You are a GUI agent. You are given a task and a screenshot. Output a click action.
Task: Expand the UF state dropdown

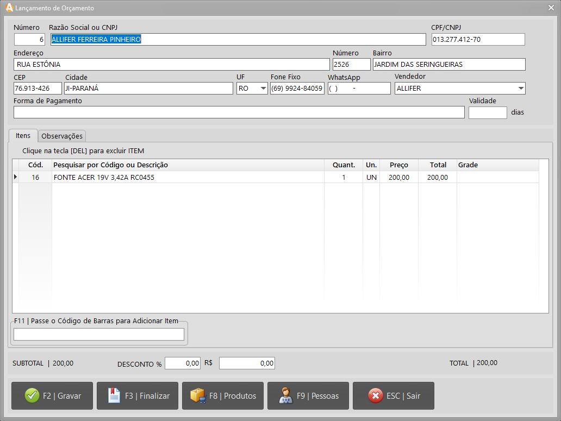[x=263, y=89]
